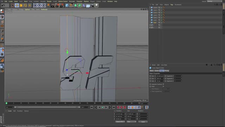The height and width of the screenshot is (127, 225).
Task: Go to end of timeline
Action: (114, 107)
